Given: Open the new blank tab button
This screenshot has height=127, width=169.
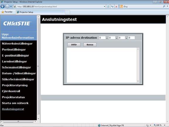Looking at the screenshot, I should [67, 12].
